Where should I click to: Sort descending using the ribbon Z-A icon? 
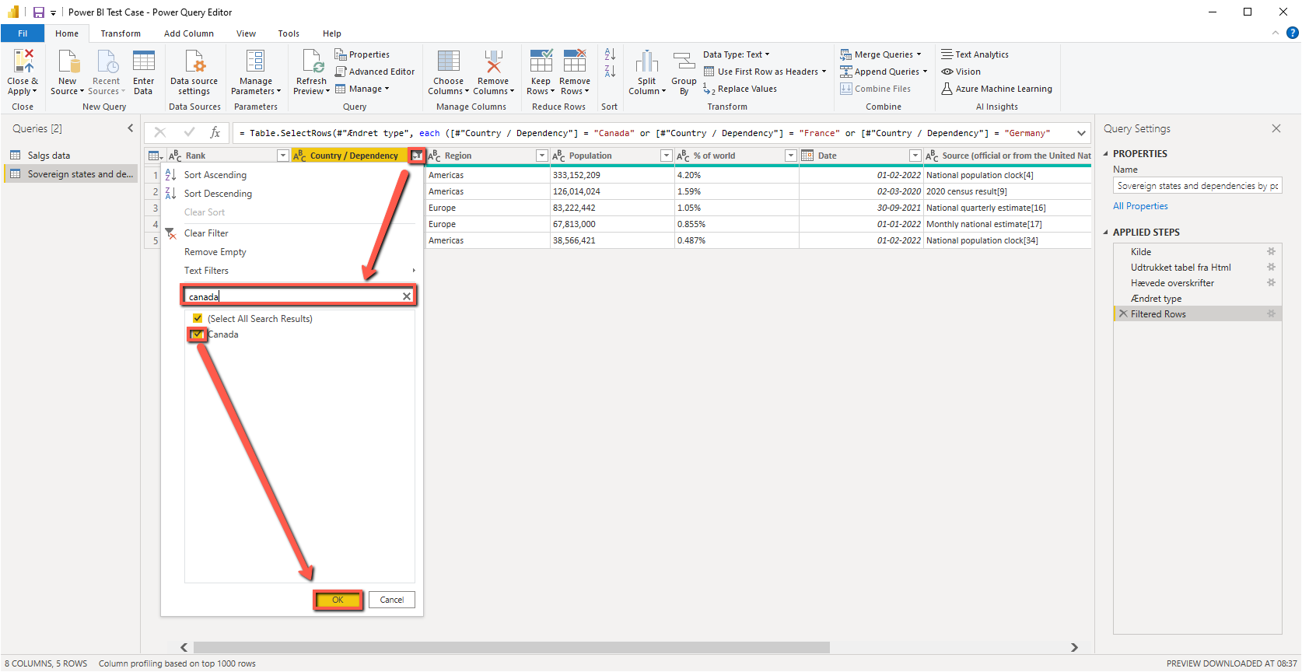click(x=610, y=72)
